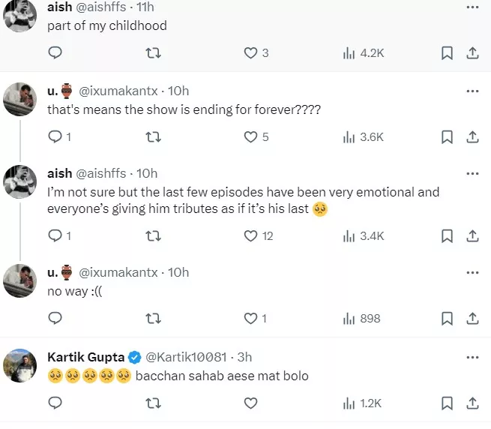The image size is (491, 429).
Task: View analytics showing 3.6K views
Action: 364,136
